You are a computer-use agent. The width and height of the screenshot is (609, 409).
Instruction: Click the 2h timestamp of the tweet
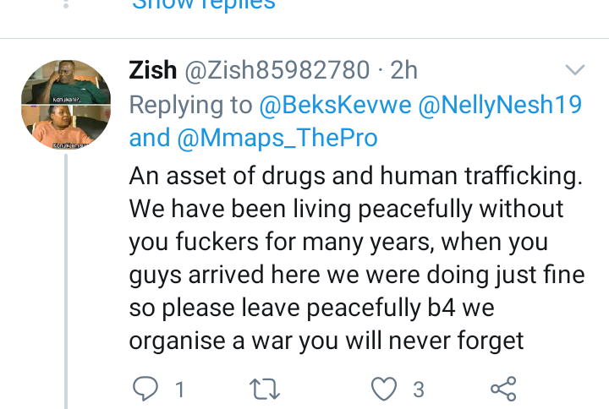[x=404, y=70]
